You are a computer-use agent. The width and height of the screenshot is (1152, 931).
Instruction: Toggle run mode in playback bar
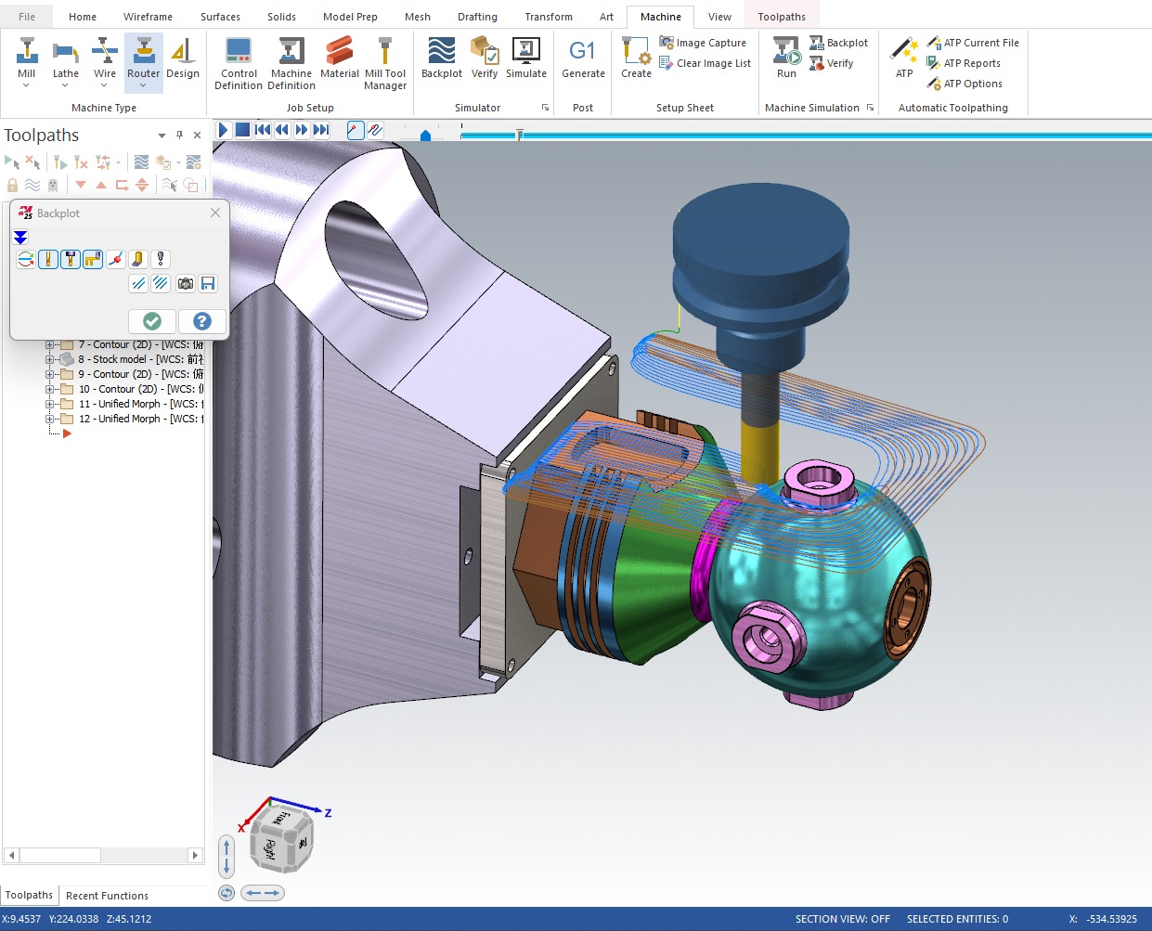(x=375, y=130)
